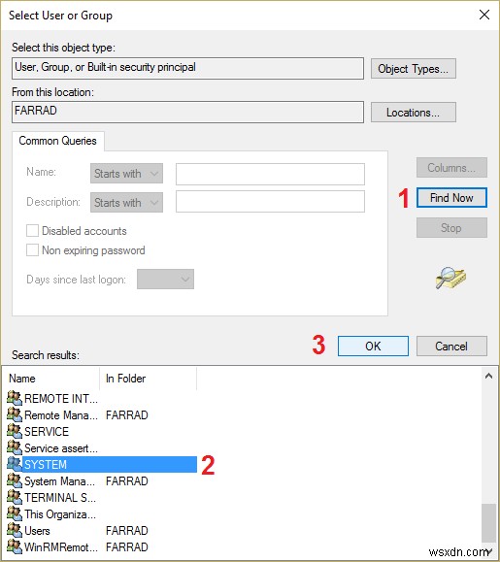Click the search results scrollbar thumb
The height and width of the screenshot is (562, 500).
(488, 523)
